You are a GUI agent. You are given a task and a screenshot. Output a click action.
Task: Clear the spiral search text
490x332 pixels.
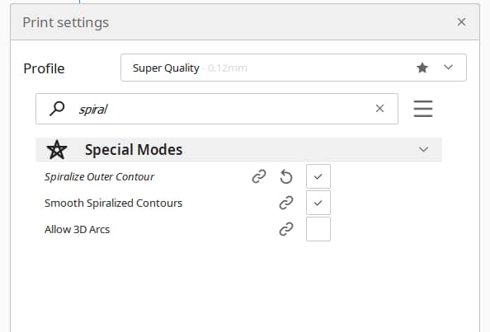[379, 108]
